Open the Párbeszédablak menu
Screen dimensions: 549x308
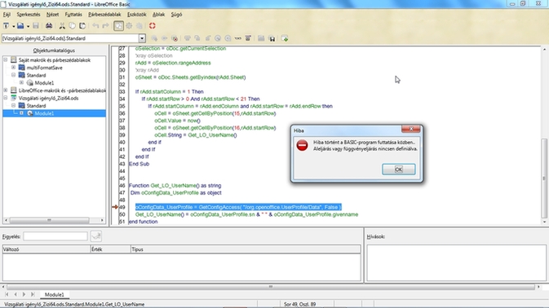[104, 15]
